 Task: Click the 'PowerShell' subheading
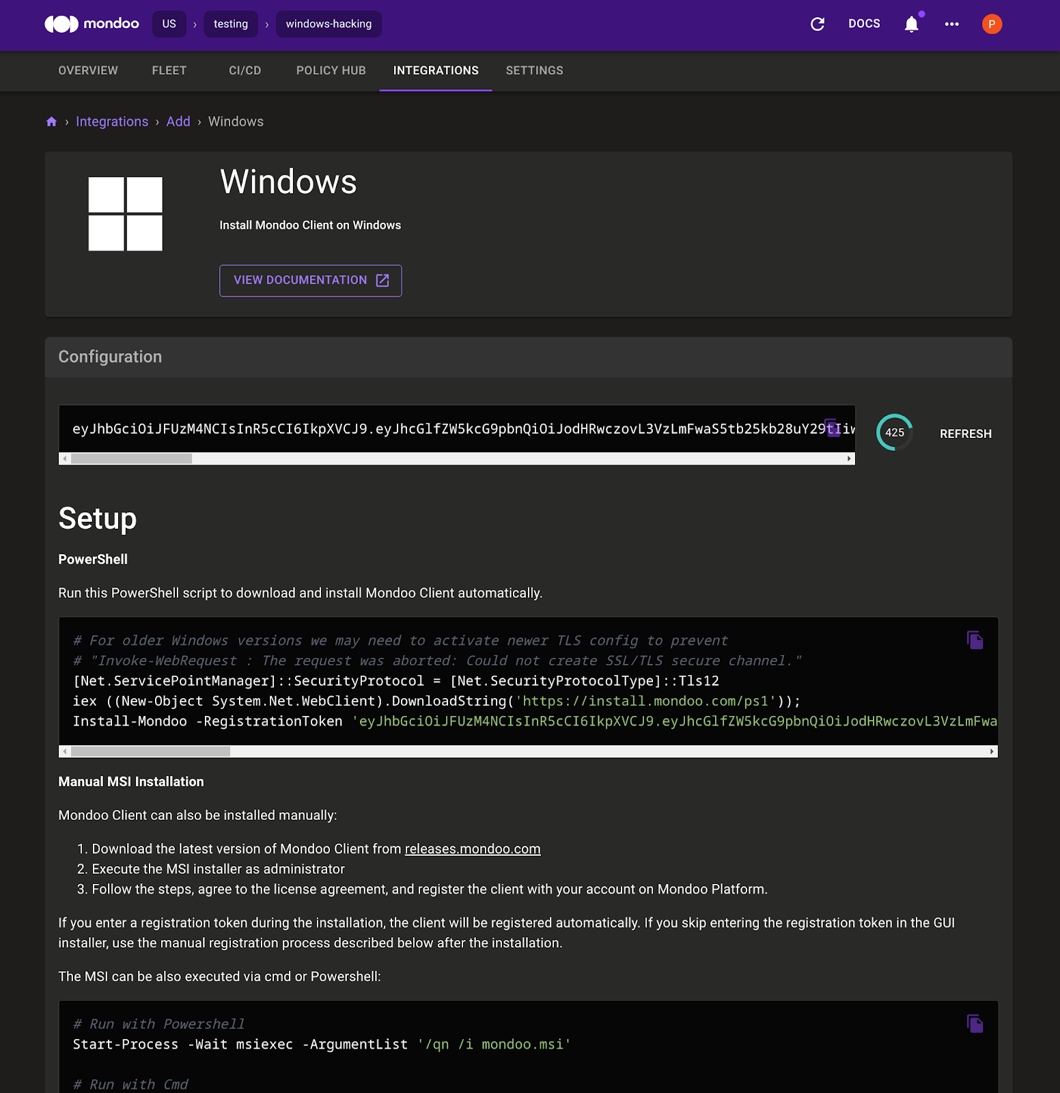click(x=93, y=559)
